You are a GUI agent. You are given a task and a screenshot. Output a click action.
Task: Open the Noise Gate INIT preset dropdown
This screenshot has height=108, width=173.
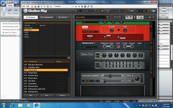point(91,47)
